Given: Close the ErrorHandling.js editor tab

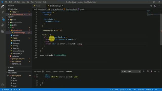Looking at the screenshot, I should (62, 6).
